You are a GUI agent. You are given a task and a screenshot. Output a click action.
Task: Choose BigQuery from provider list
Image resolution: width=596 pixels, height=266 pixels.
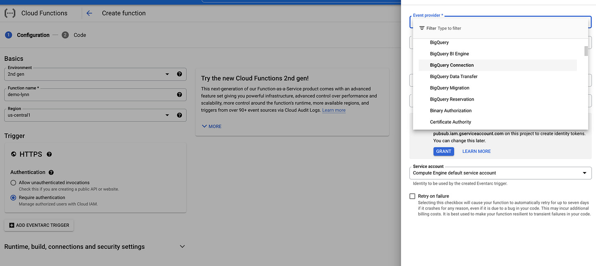point(497,42)
